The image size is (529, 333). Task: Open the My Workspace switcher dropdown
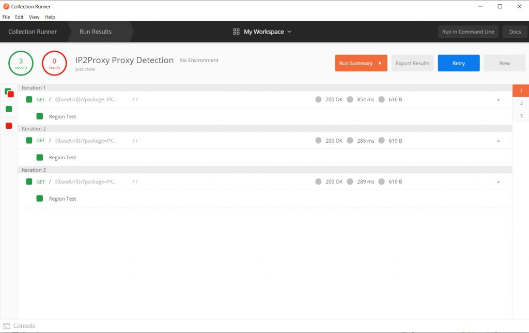click(266, 32)
